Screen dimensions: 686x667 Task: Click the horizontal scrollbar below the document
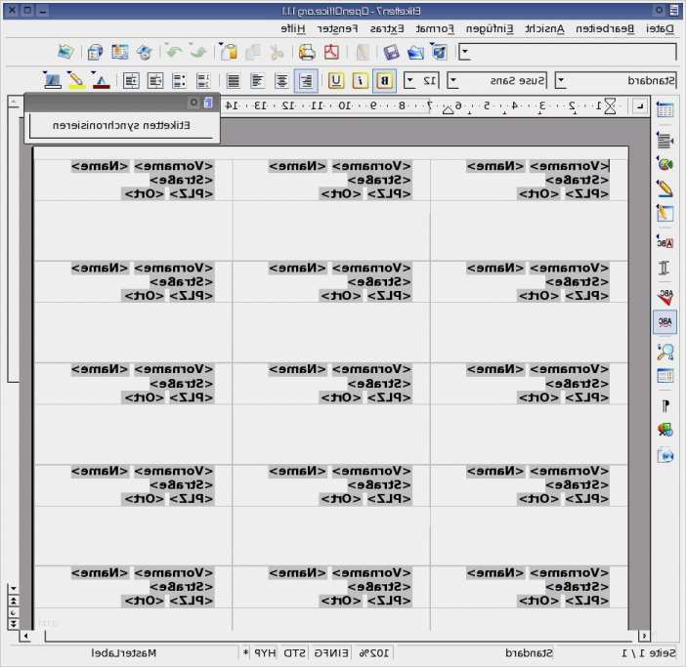332,636
